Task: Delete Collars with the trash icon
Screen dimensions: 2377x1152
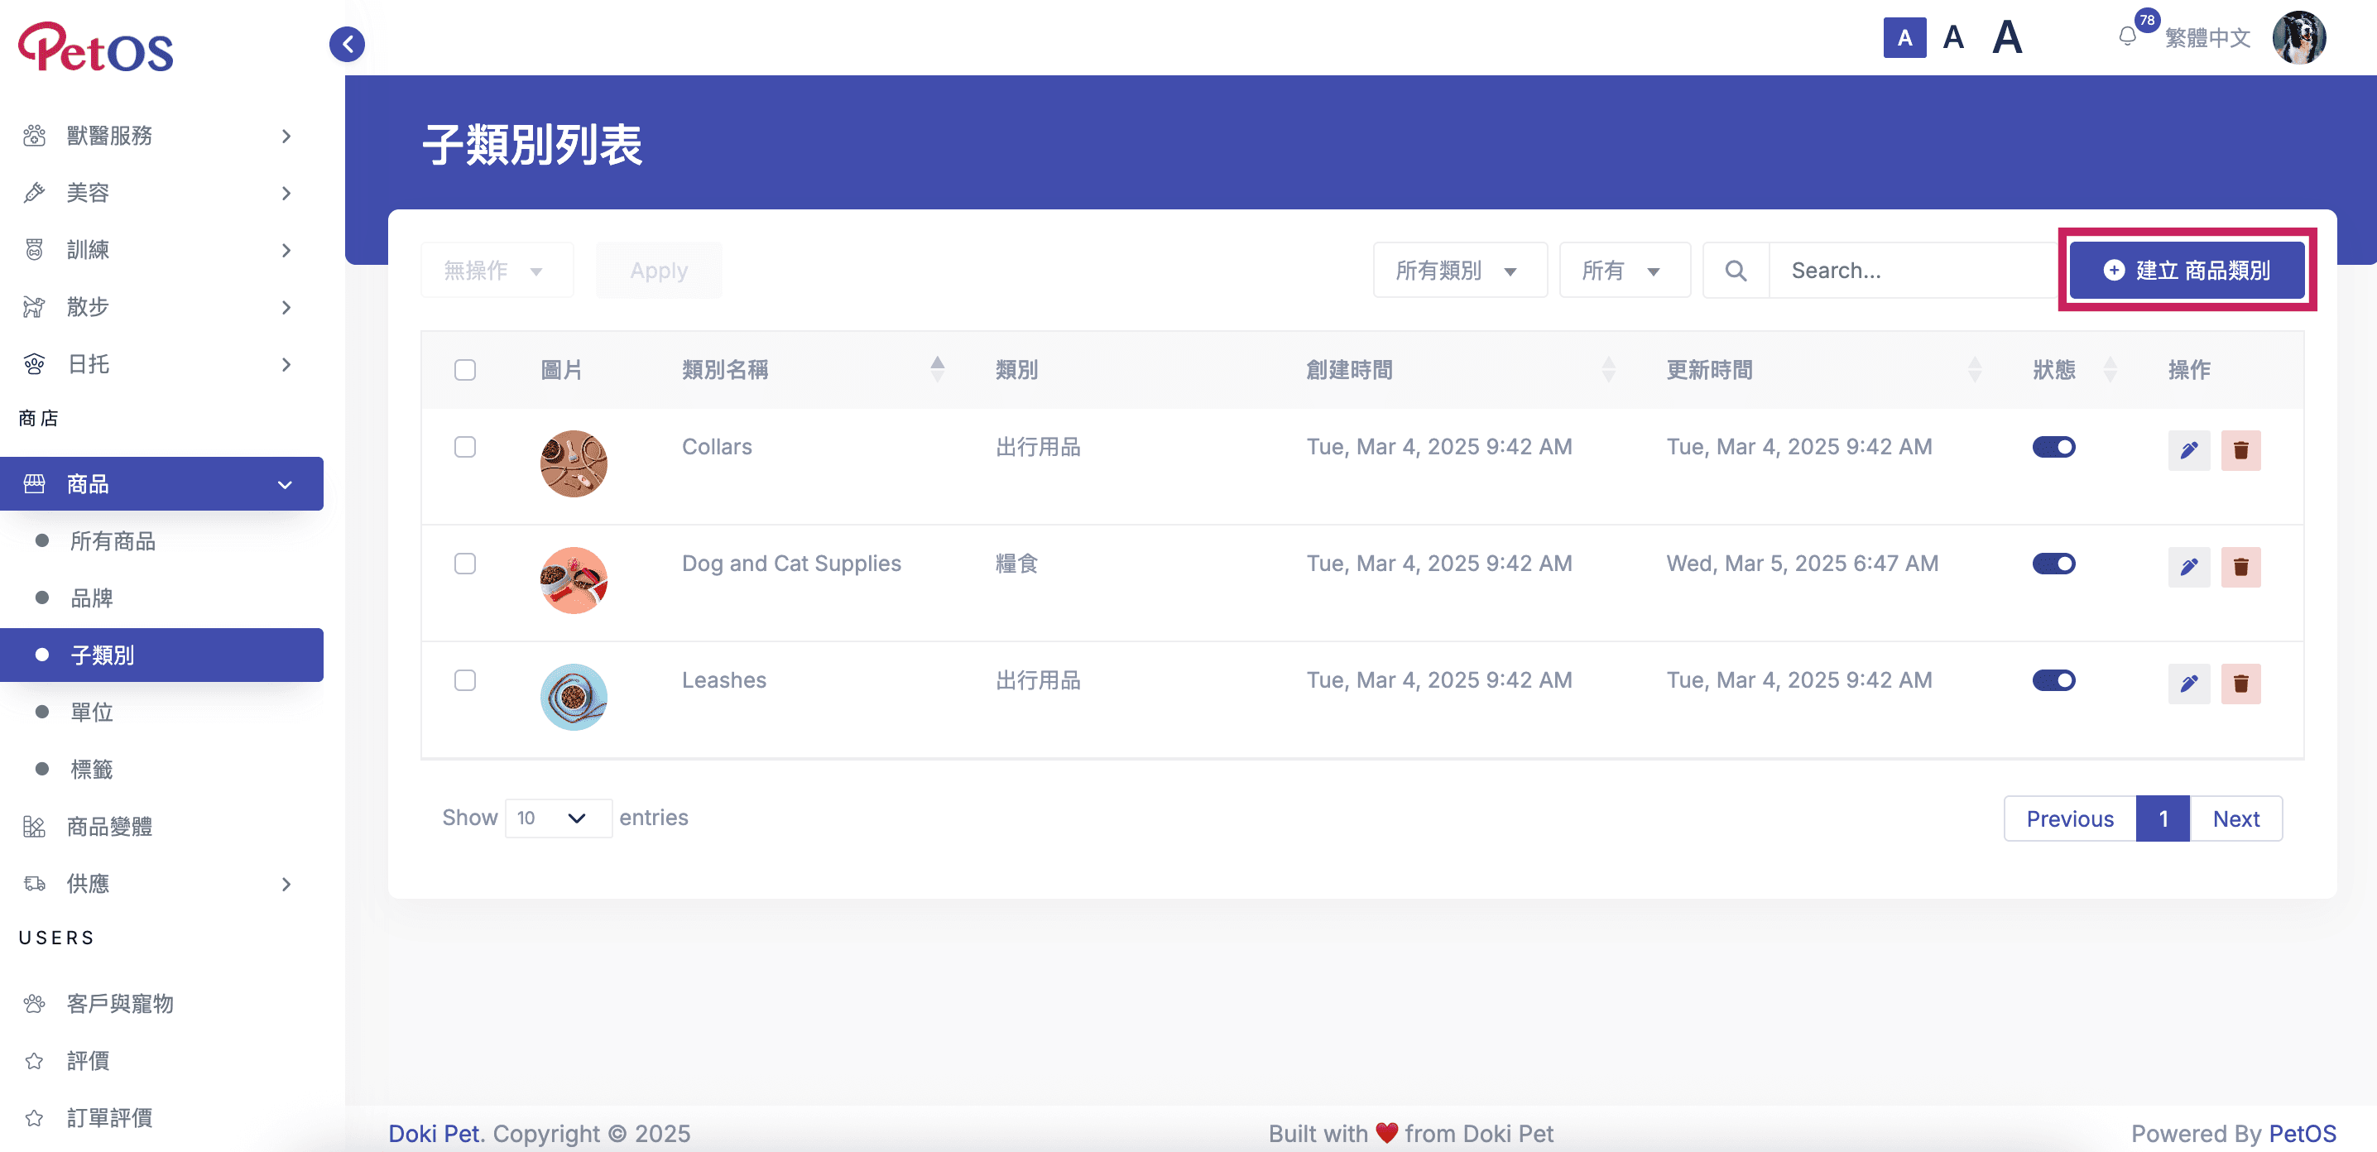Action: click(2240, 450)
